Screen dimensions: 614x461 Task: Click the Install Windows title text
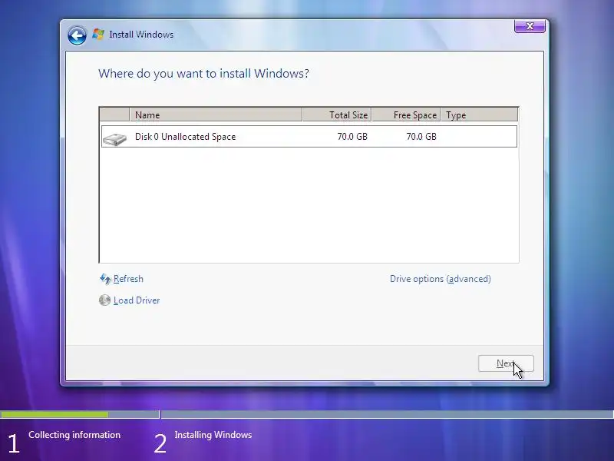coord(141,35)
